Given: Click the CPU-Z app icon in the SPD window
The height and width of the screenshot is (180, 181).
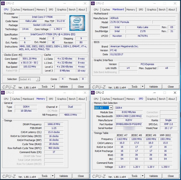Looking at the screenshot, I should tap(93, 93).
